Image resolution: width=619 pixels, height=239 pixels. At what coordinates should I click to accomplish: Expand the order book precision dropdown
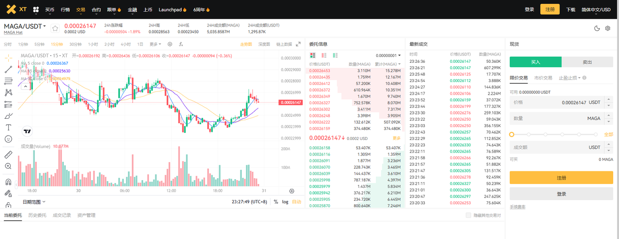click(388, 56)
